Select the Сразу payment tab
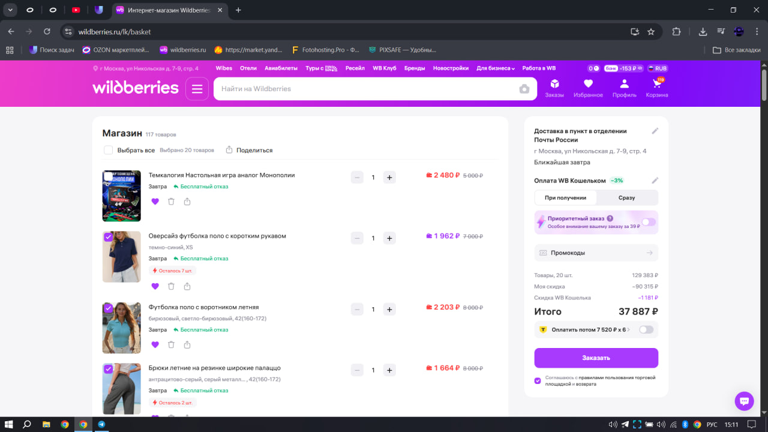This screenshot has height=432, width=768. pyautogui.click(x=626, y=197)
